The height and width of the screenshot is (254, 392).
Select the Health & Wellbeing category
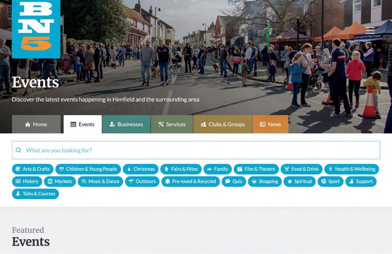[352, 169]
